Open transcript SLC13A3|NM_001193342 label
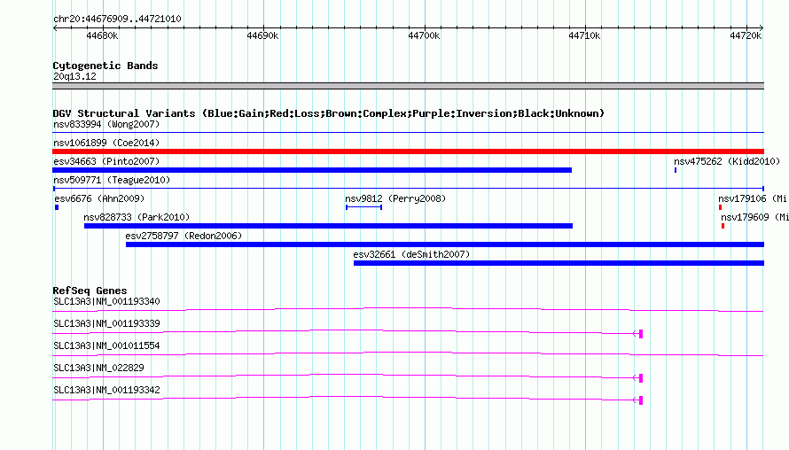789x450 pixels. point(106,390)
